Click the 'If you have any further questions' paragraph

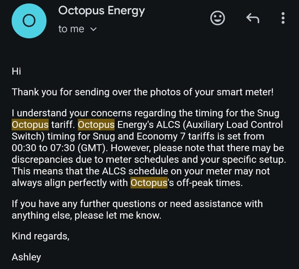coord(137,210)
